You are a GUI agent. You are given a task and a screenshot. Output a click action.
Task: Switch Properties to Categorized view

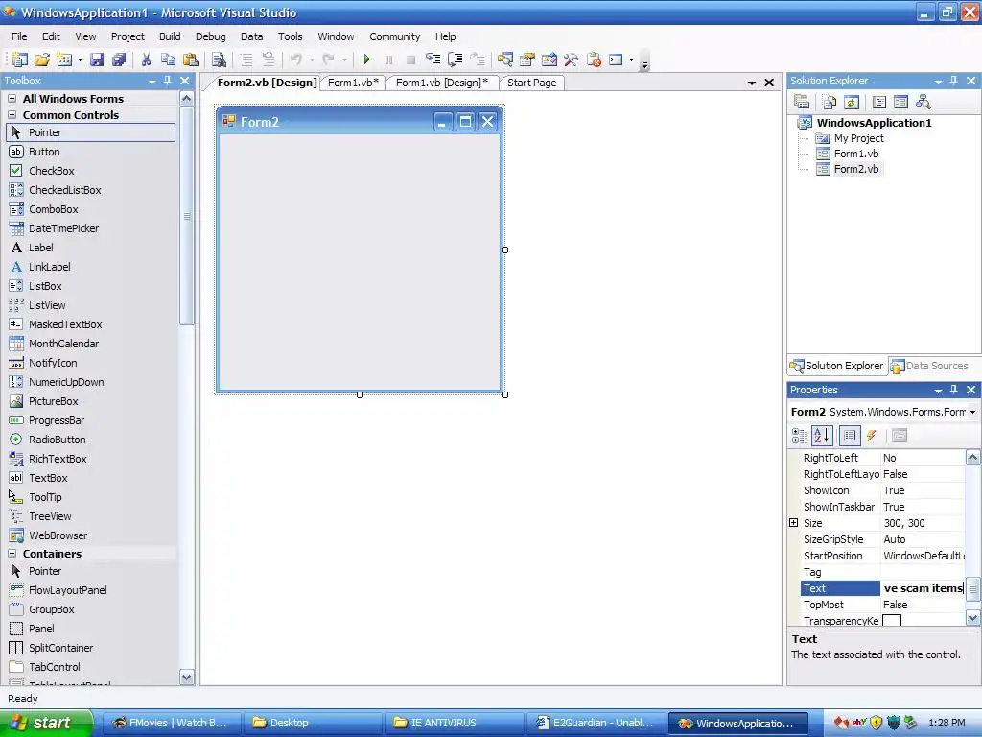[x=800, y=436]
